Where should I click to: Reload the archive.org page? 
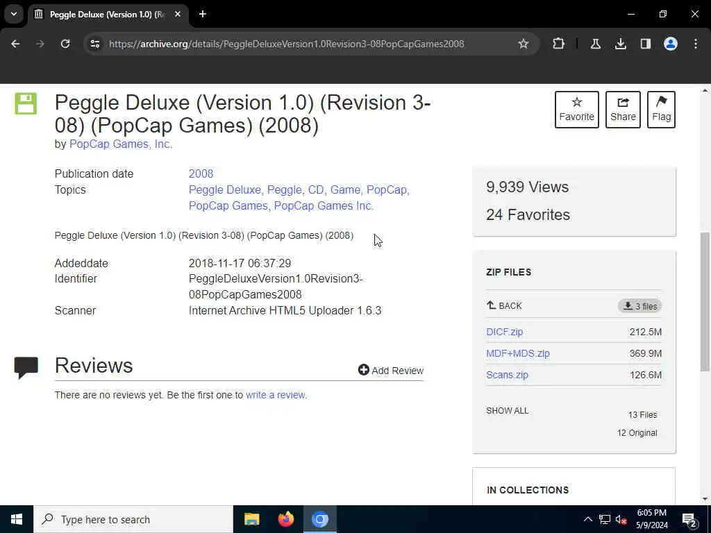coord(65,44)
